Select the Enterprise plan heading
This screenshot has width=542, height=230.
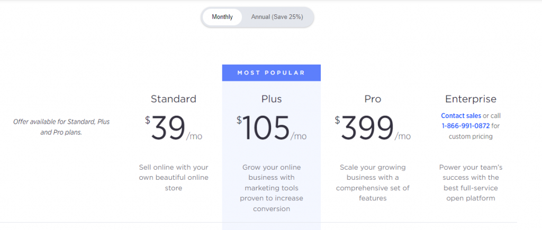(471, 99)
